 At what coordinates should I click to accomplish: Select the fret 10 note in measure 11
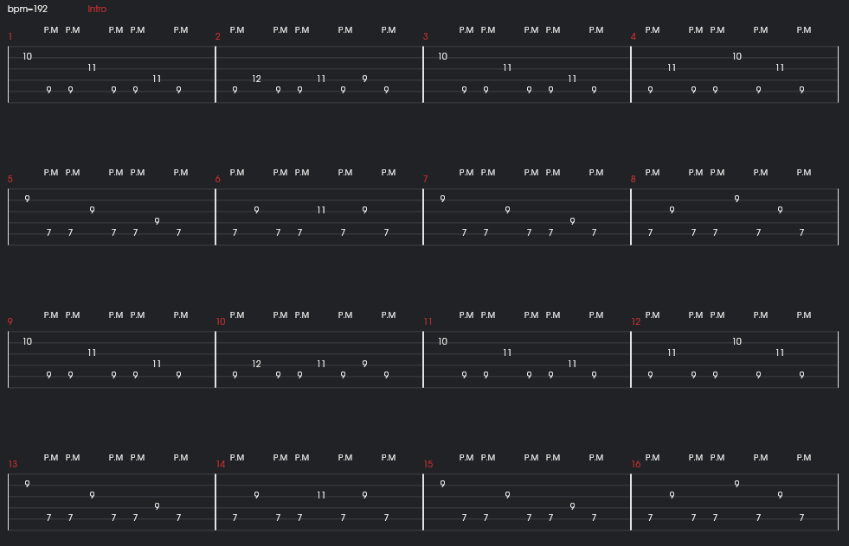click(443, 342)
